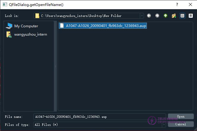Click the document icon of the .aup file

tap(62, 26)
